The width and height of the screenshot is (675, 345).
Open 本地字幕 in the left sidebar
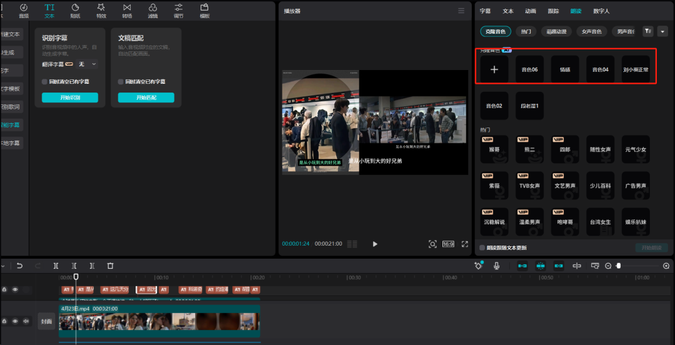point(11,143)
